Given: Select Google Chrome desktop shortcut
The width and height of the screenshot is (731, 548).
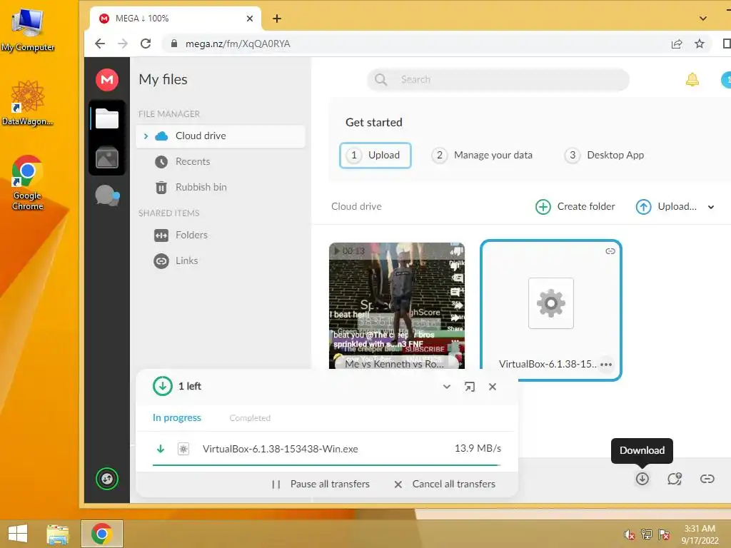Looking at the screenshot, I should 28,183.
